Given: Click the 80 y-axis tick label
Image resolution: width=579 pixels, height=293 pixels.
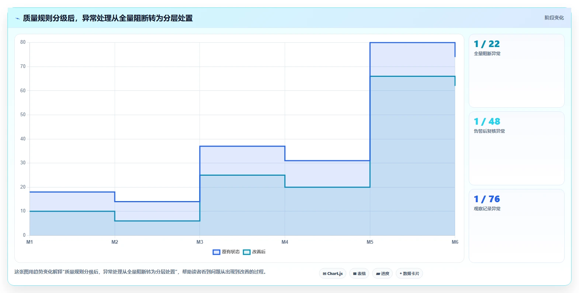Looking at the screenshot, I should pyautogui.click(x=23, y=42).
